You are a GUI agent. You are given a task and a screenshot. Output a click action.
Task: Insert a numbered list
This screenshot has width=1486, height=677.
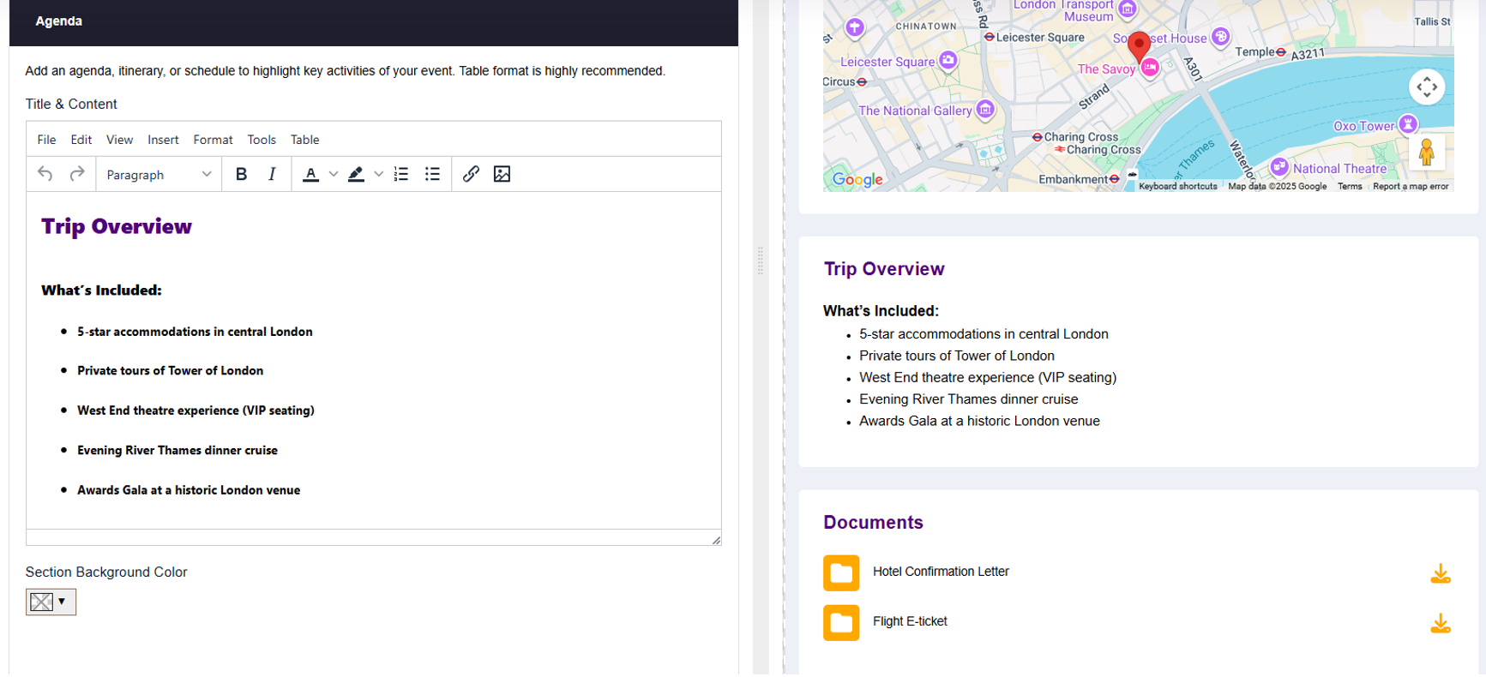pyautogui.click(x=400, y=174)
